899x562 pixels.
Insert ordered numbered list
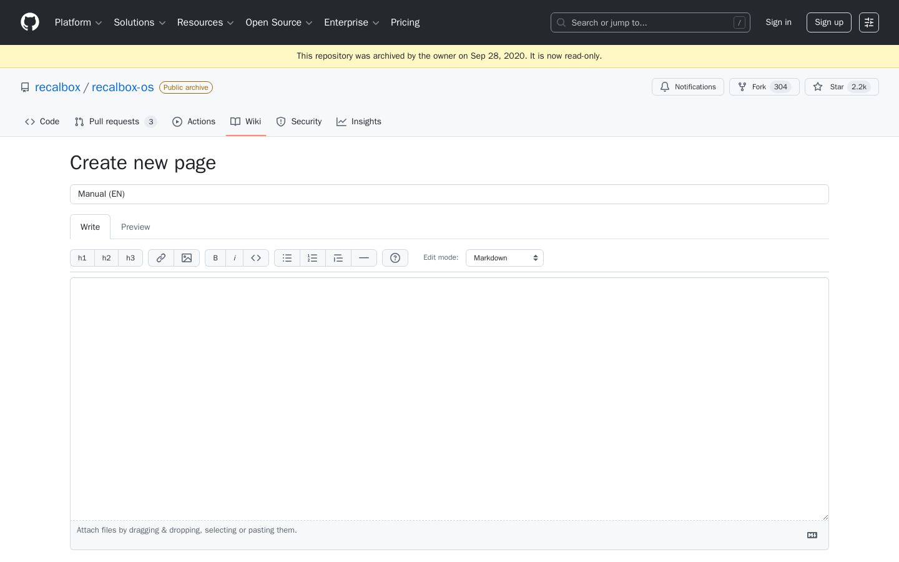pyautogui.click(x=313, y=258)
